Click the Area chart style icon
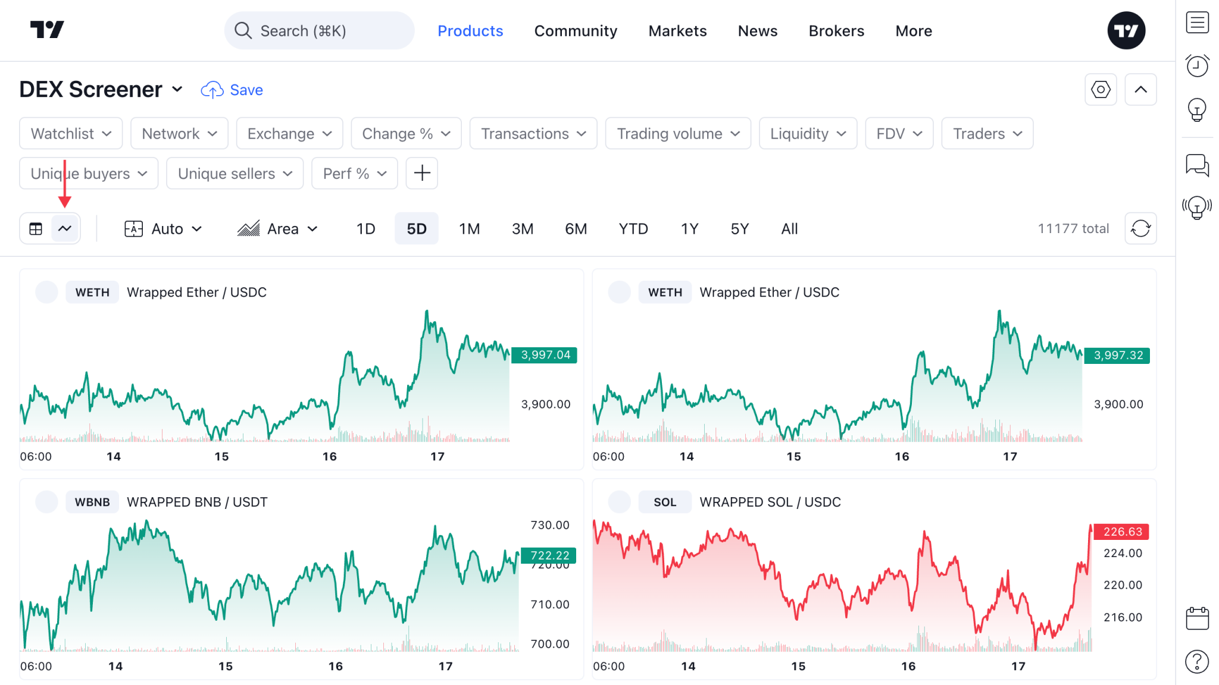This screenshot has height=685, width=1219. click(x=248, y=228)
